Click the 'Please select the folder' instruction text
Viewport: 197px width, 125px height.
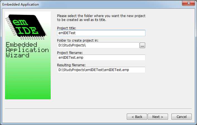pos(101,18)
